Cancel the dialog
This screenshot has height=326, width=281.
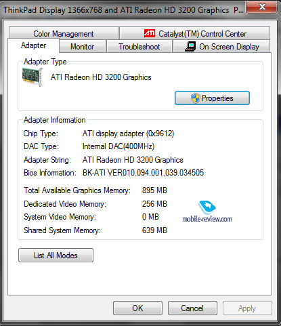[x=192, y=308]
